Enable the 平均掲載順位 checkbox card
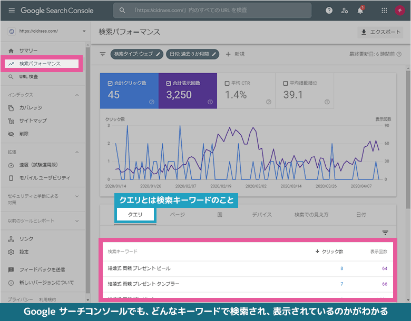 [x=305, y=91]
